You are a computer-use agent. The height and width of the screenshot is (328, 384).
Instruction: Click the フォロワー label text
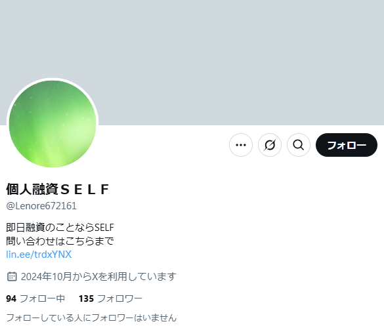(x=119, y=298)
